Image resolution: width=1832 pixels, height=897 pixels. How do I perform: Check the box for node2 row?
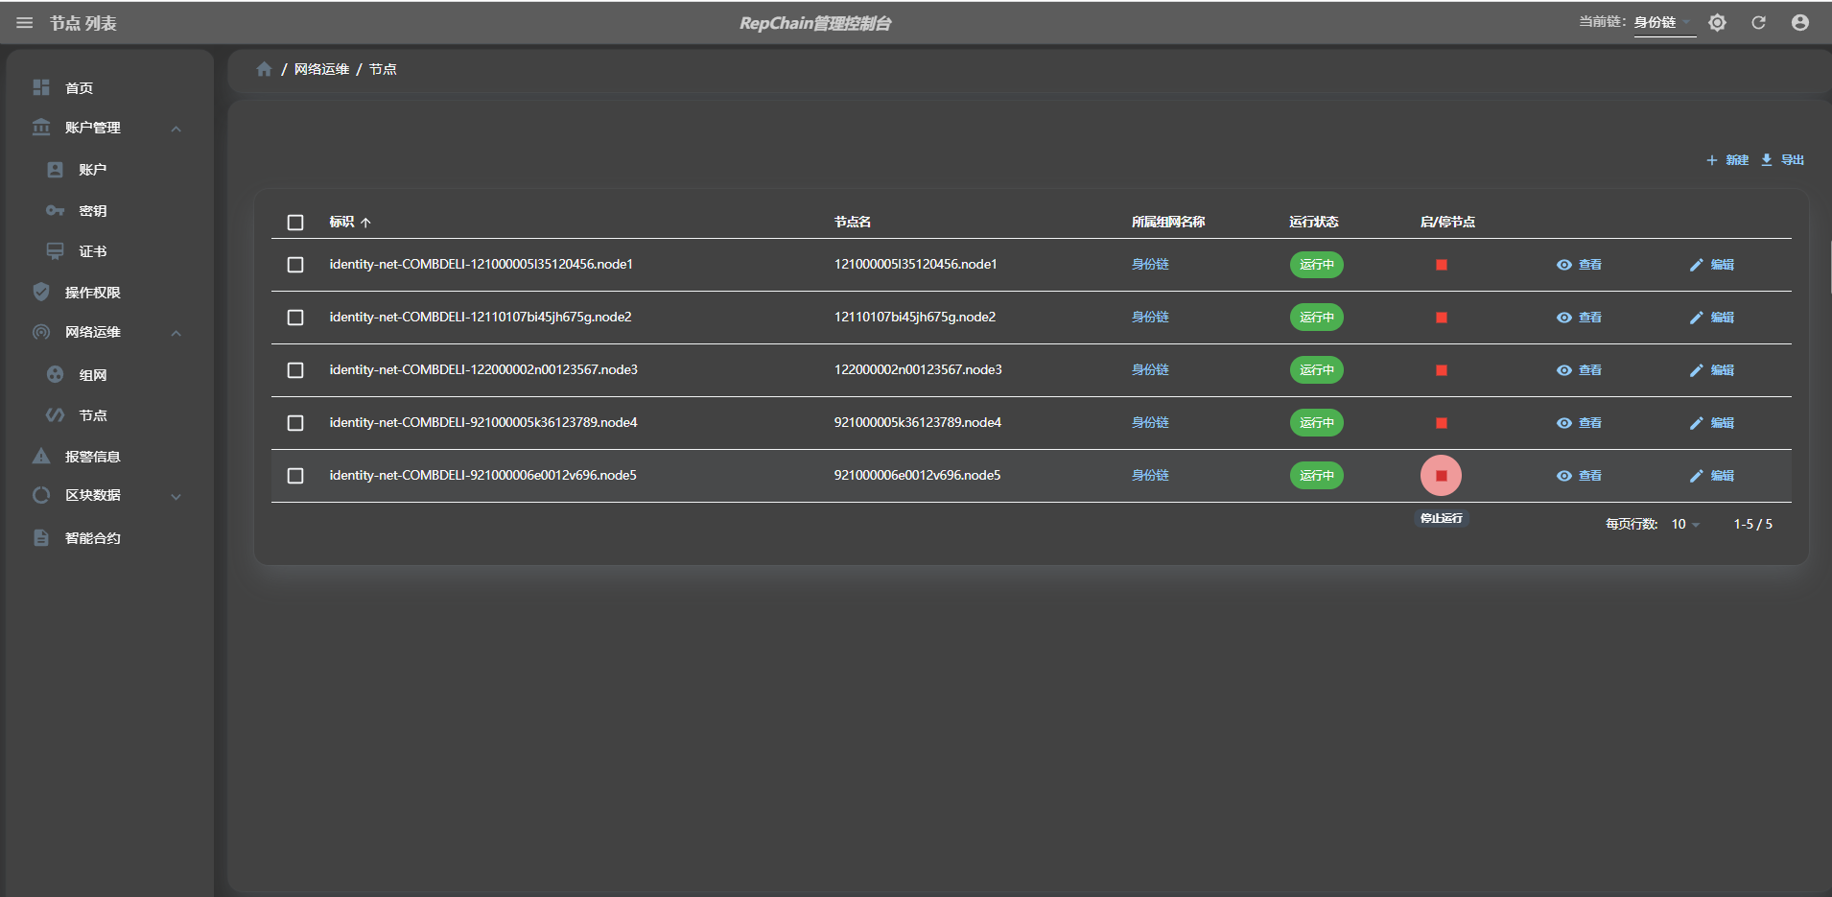click(295, 318)
